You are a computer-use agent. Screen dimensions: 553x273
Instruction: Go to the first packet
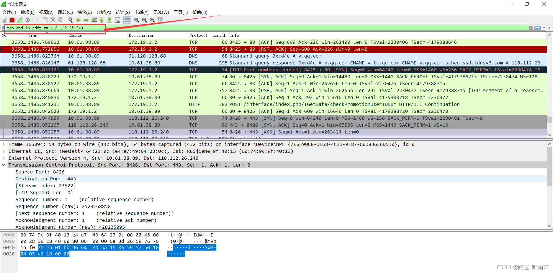click(102, 20)
